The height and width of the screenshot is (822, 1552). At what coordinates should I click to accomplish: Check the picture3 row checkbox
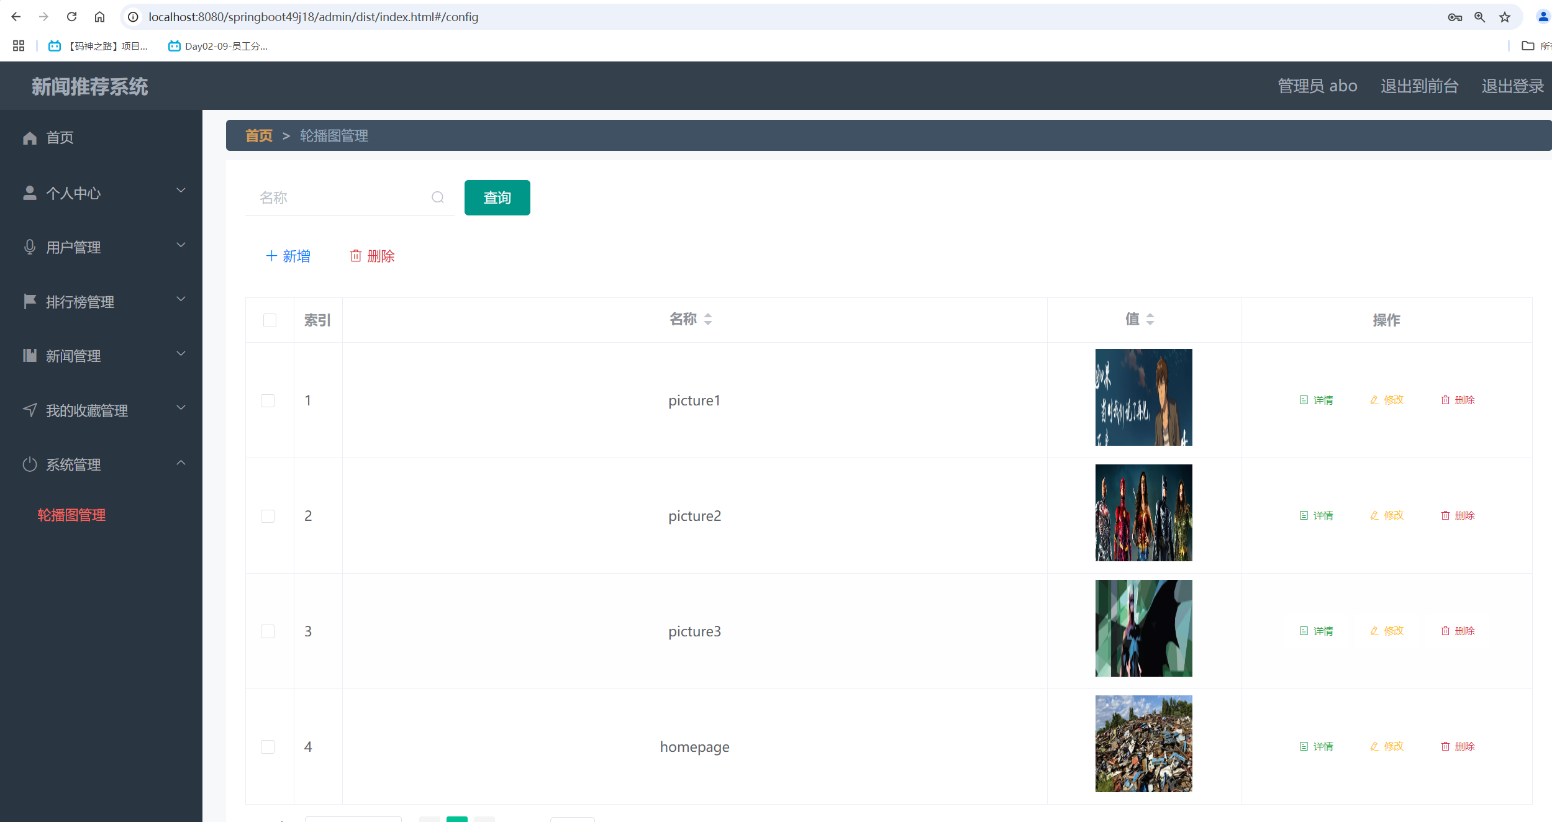point(268,631)
